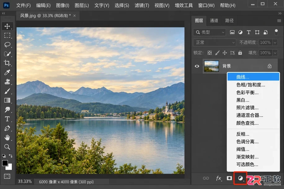This screenshot has width=284, height=189.
Task: Choose 渐变映射... adjustment
Action: pos(253,157)
